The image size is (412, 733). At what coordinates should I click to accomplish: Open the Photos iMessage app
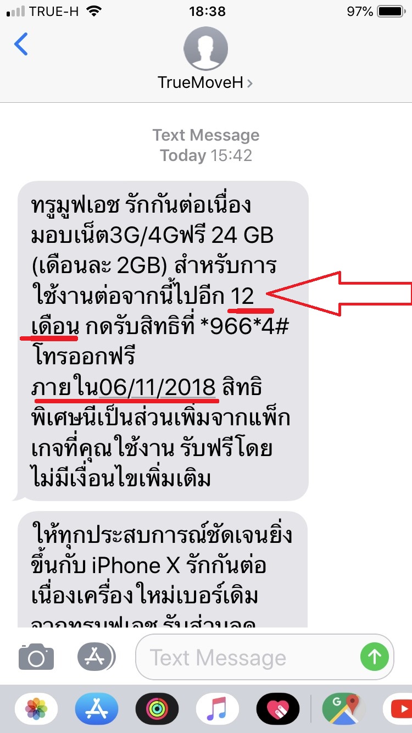pos(36,709)
